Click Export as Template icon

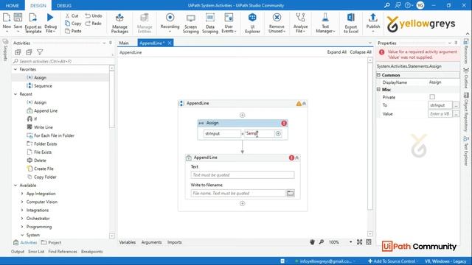click(33, 18)
